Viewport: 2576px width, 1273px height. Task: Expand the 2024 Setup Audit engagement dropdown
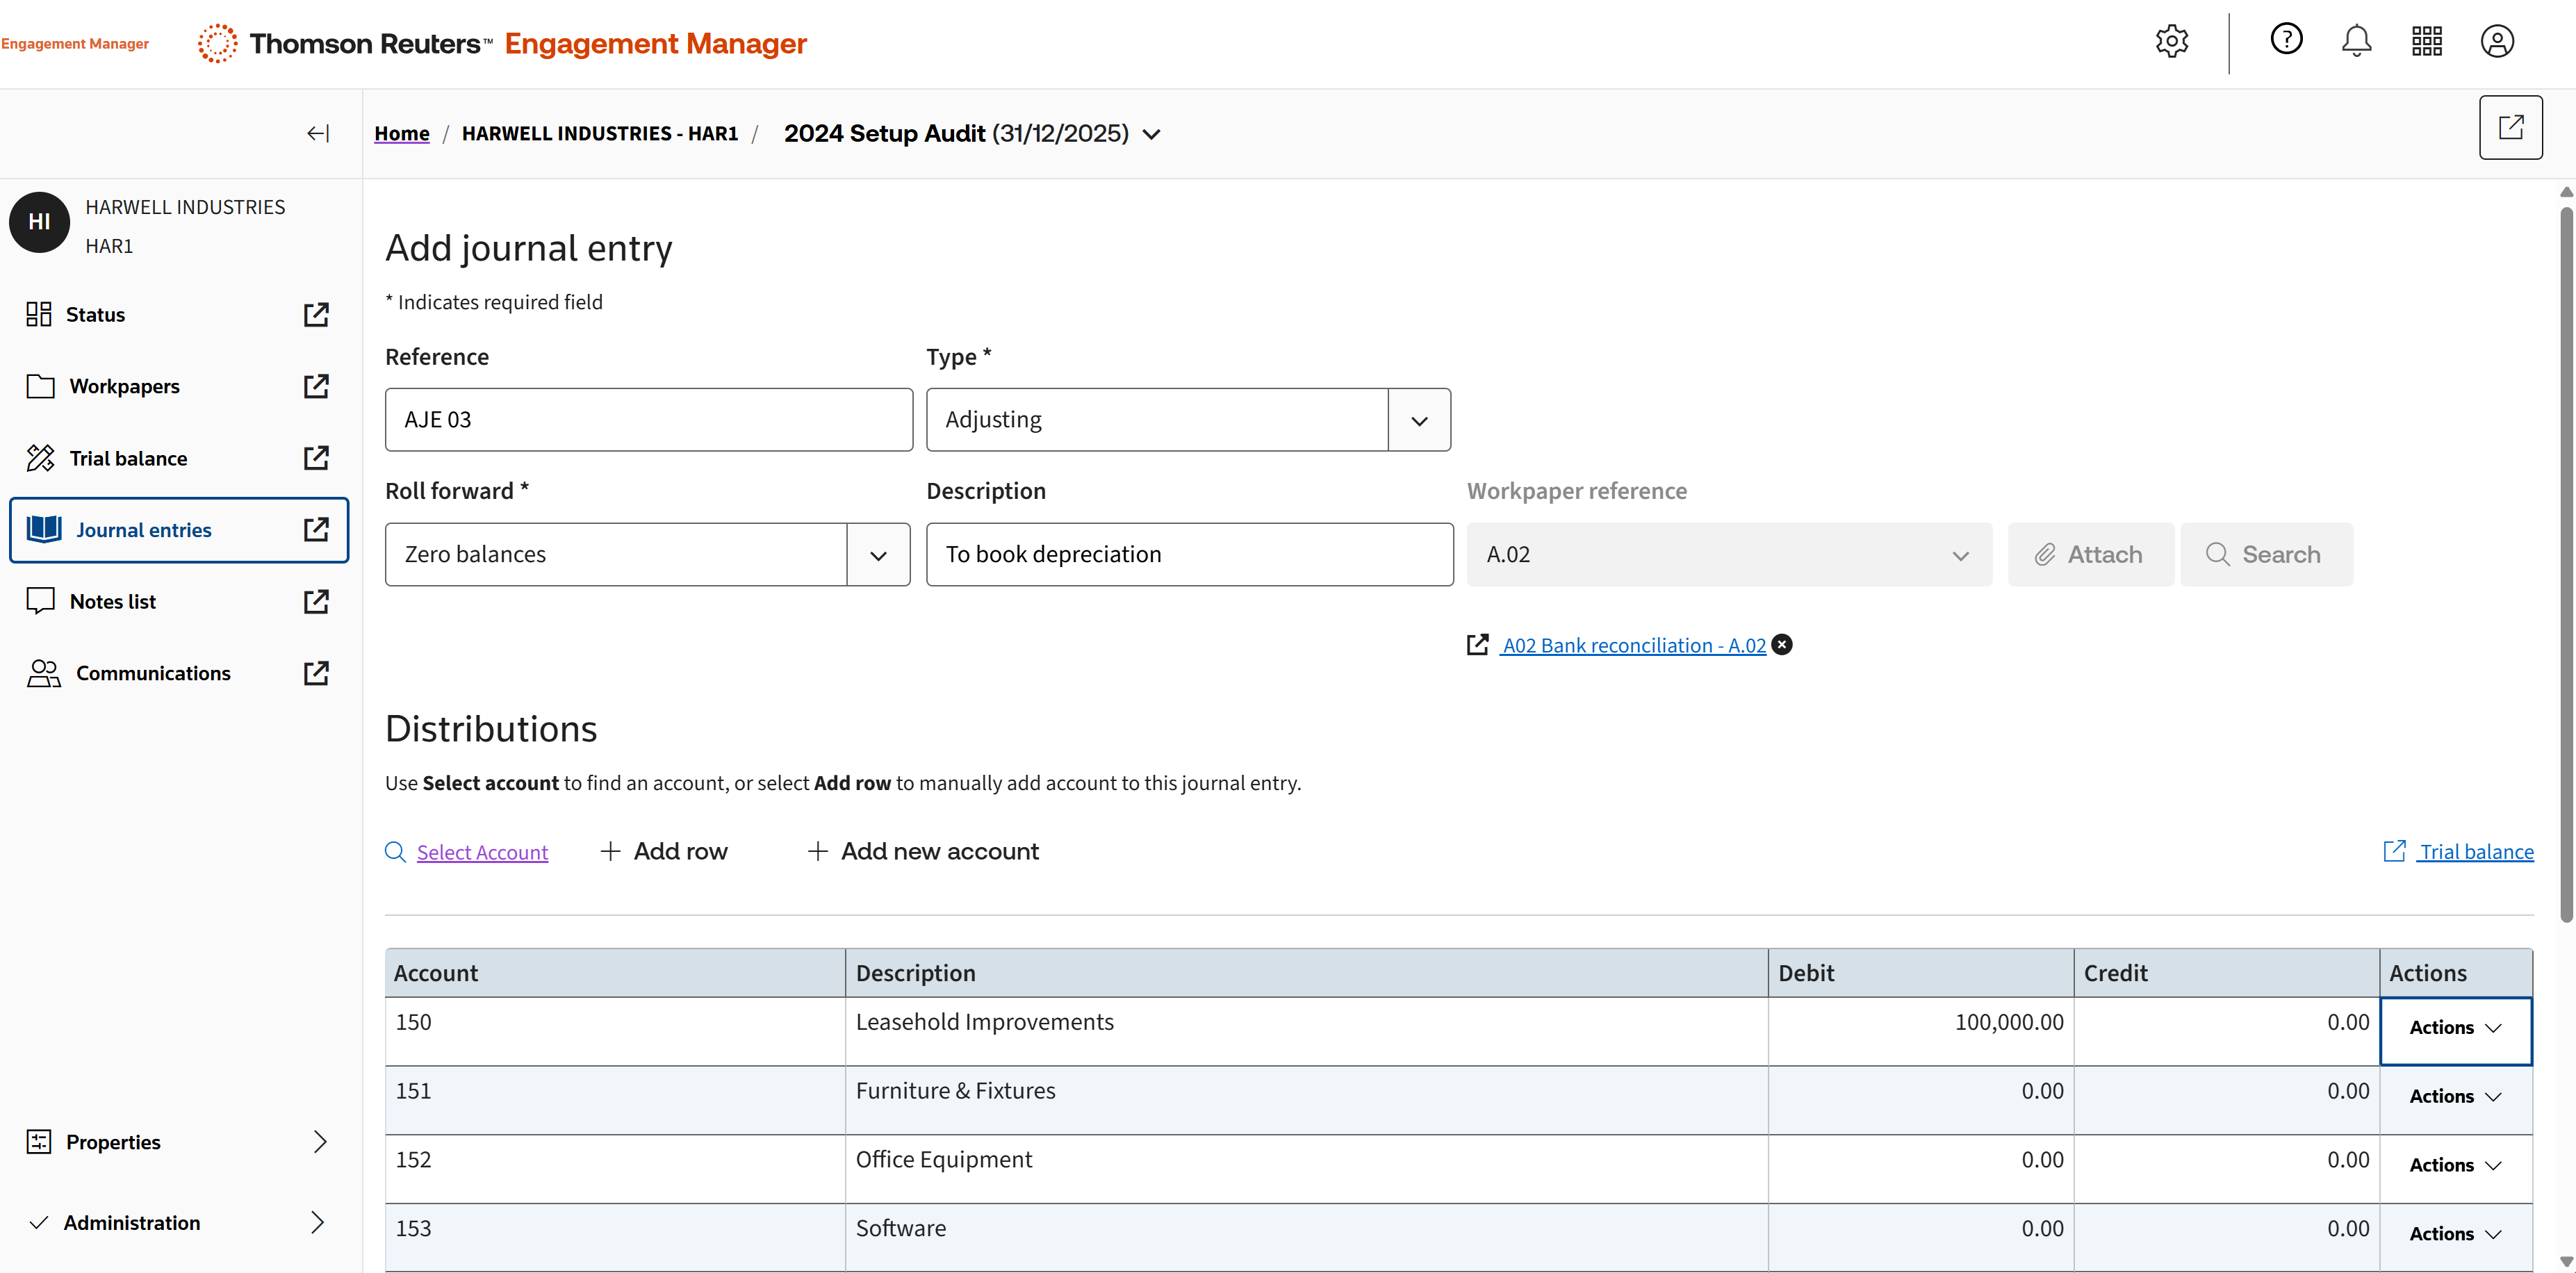pyautogui.click(x=1152, y=134)
